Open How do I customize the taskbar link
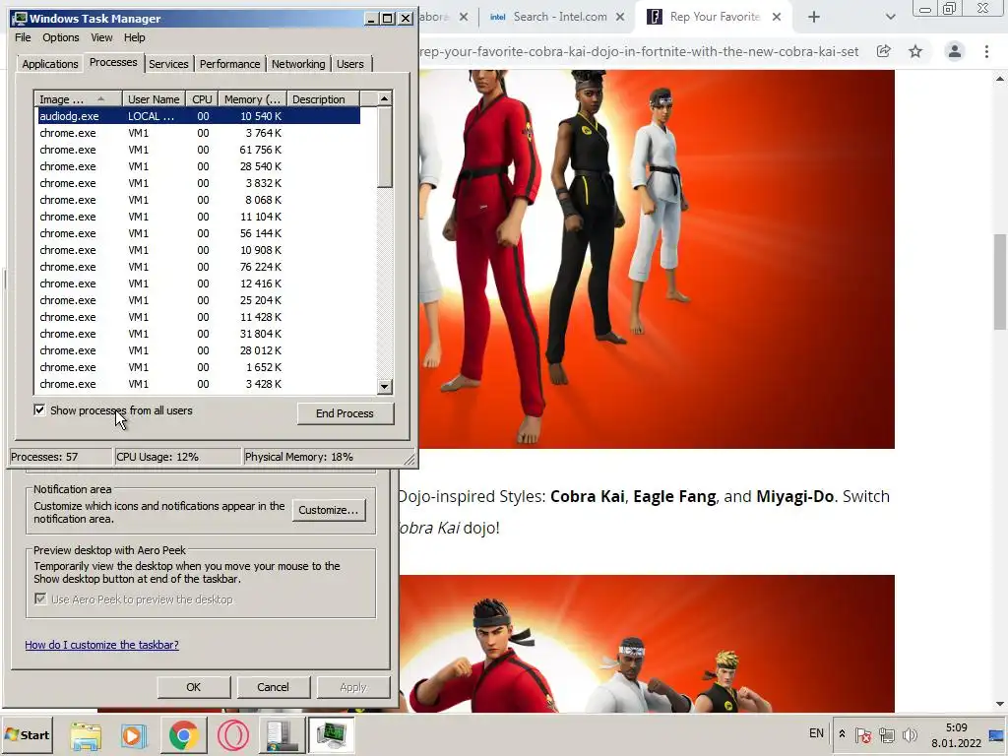 [x=101, y=645]
